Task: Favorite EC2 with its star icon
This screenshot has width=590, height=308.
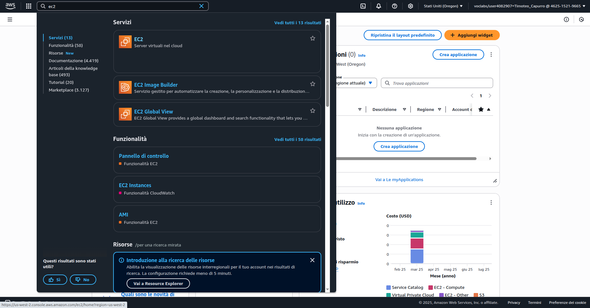Action: click(x=313, y=38)
